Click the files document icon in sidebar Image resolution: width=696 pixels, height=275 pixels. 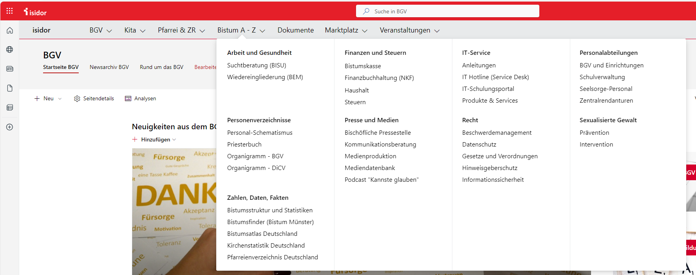pyautogui.click(x=10, y=88)
